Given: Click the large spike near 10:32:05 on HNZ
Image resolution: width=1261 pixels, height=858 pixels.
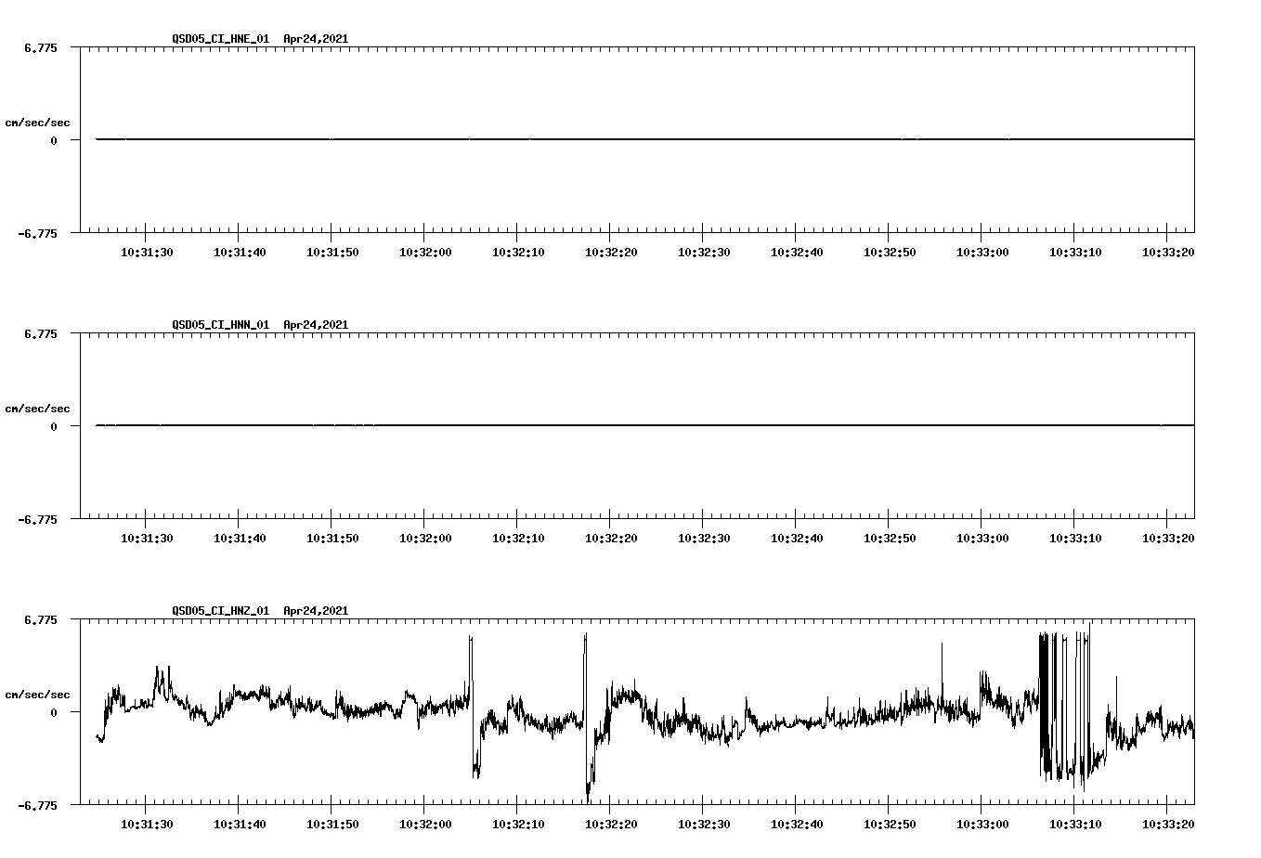Looking at the screenshot, I should coord(472,641).
